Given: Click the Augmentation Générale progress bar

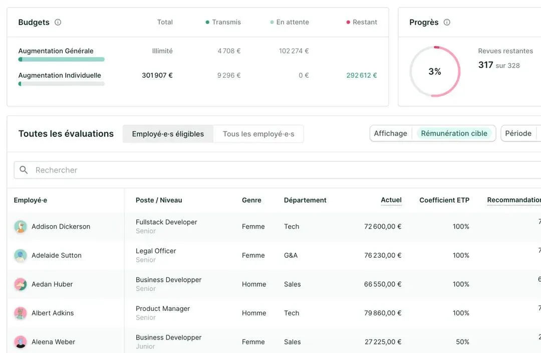Looking at the screenshot, I should (x=62, y=59).
